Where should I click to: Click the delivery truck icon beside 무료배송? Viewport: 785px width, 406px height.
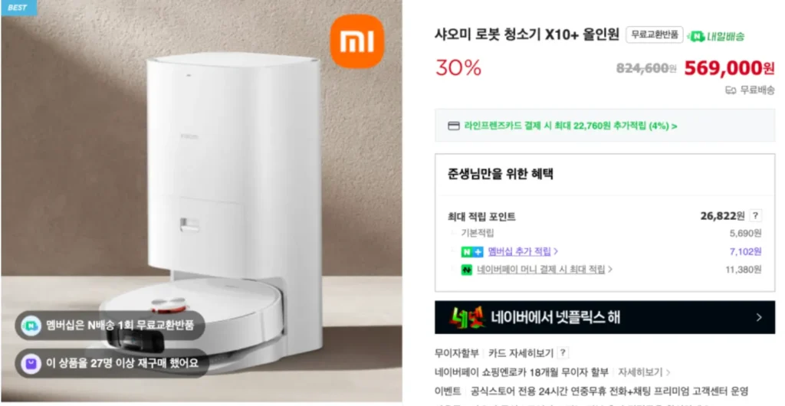tap(731, 90)
